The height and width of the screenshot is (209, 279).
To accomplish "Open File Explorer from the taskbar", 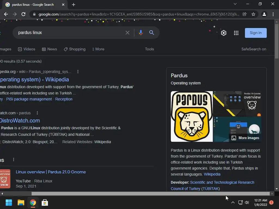I will click(x=21, y=202).
